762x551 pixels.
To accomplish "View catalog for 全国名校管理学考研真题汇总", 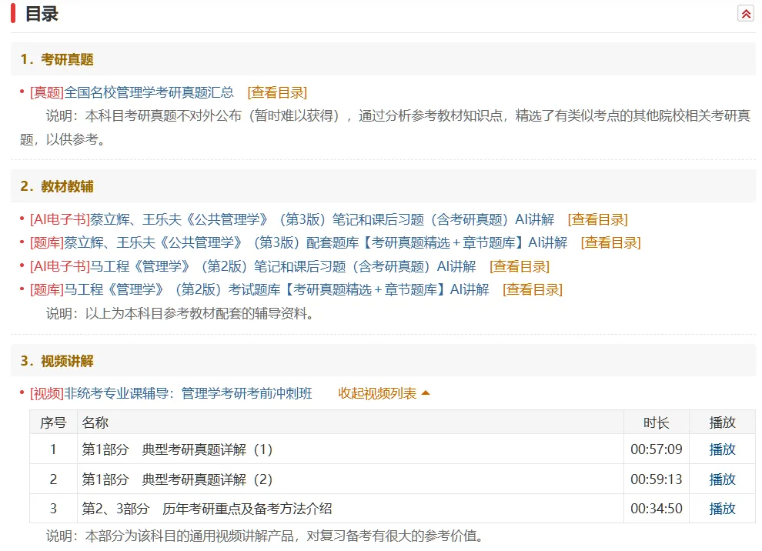I will [x=277, y=92].
